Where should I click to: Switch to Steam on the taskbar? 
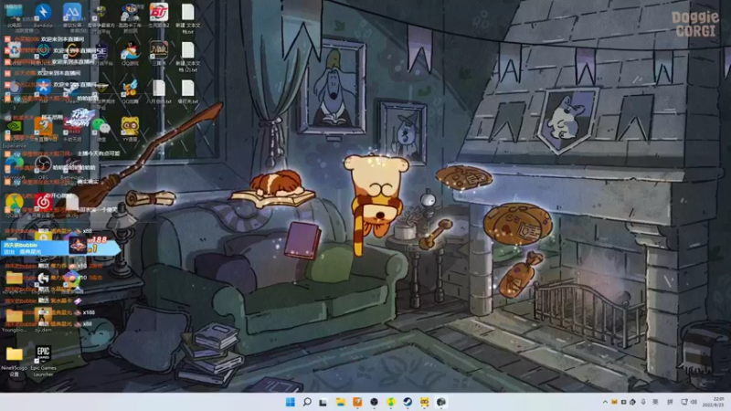[x=408, y=402]
